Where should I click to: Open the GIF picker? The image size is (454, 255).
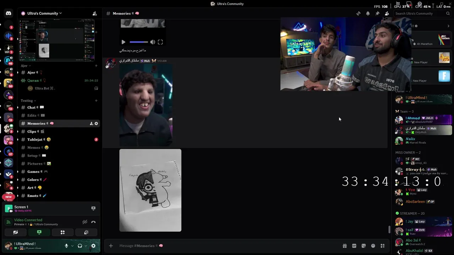point(354,246)
